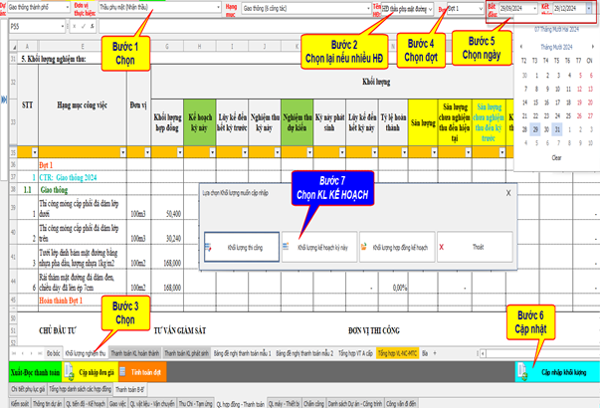Open the 'Tổng hợp VT A cấp' sheet tab
Image resolution: width=600 pixels, height=408 pixels.
(351, 352)
